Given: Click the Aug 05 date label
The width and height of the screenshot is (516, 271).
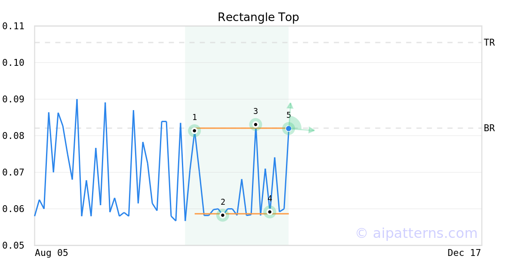Looking at the screenshot, I should click(x=52, y=253).
